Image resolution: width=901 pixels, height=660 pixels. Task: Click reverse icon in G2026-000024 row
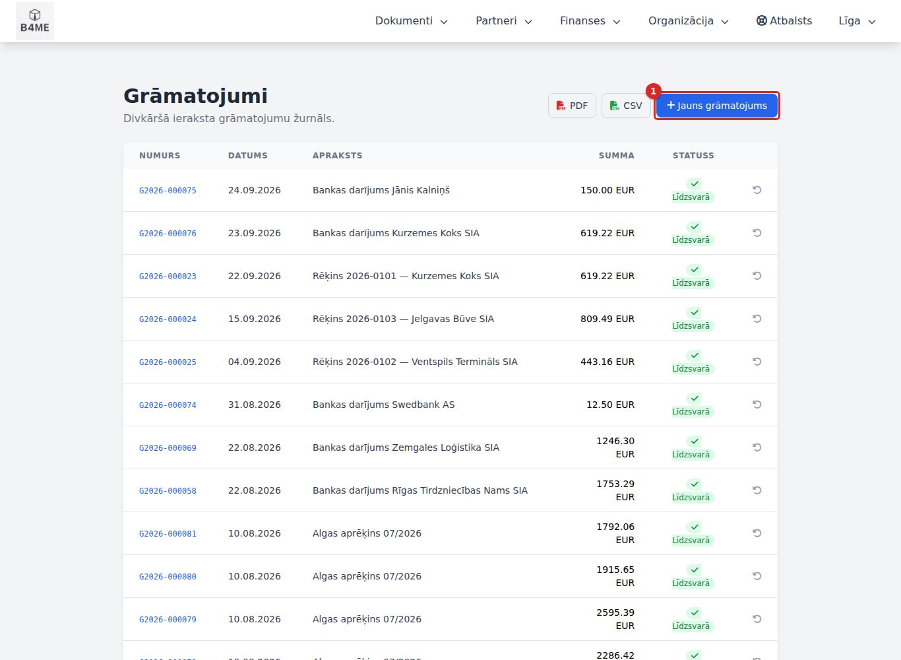[757, 319]
